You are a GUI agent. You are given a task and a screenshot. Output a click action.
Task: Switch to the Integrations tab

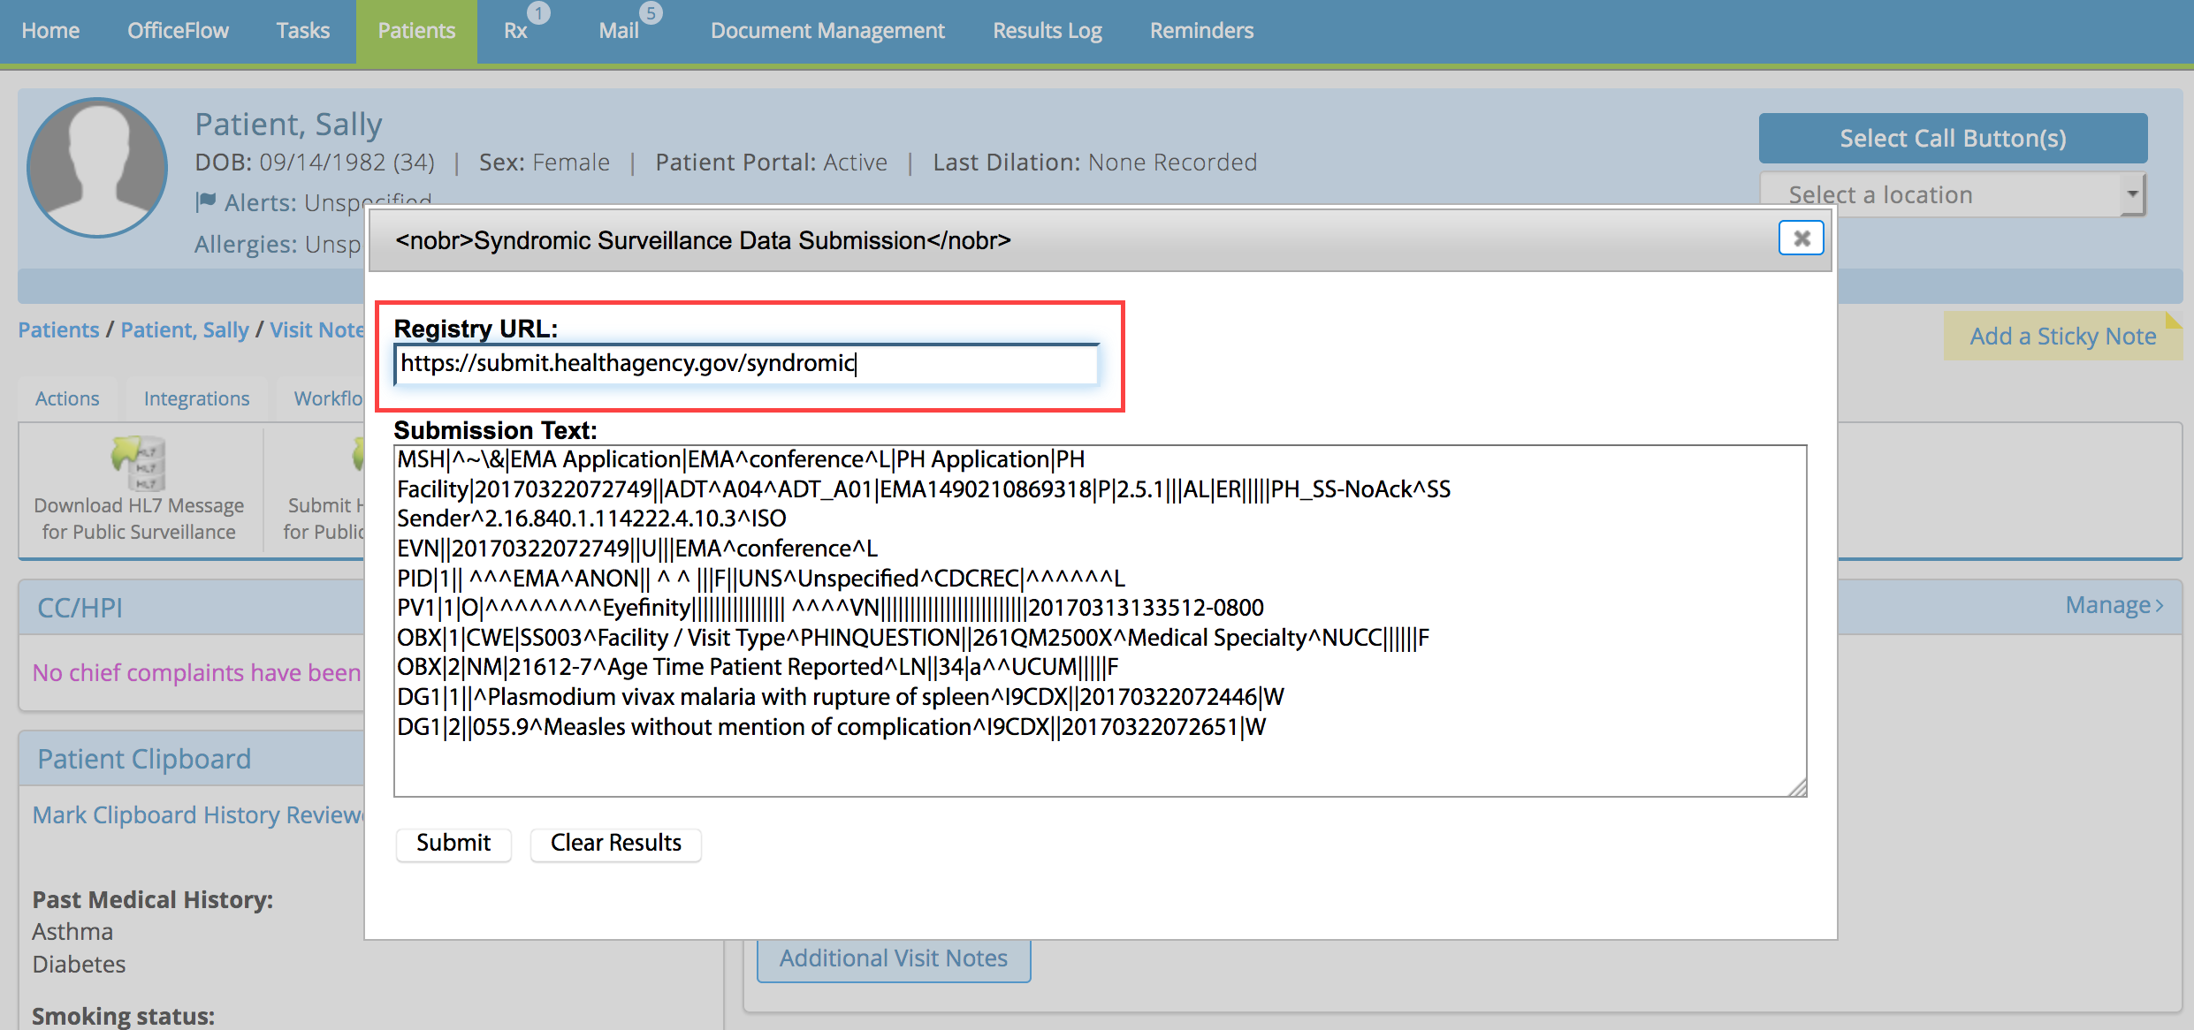tap(196, 398)
